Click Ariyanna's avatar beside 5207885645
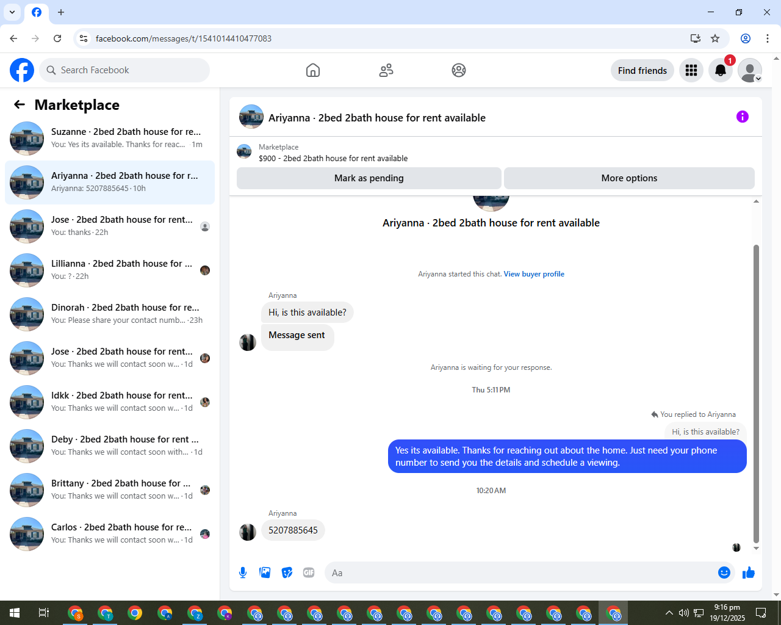 248,532
